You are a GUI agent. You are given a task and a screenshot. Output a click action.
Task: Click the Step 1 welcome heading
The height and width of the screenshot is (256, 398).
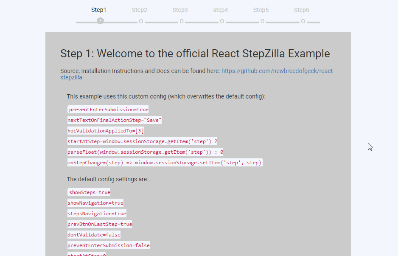[195, 53]
